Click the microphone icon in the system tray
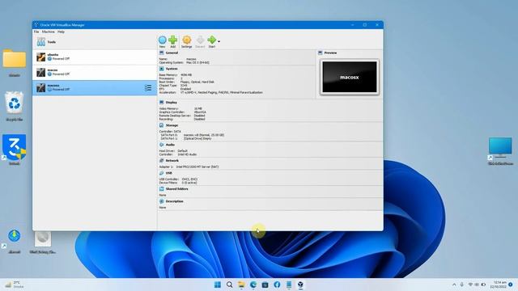 (x=462, y=285)
